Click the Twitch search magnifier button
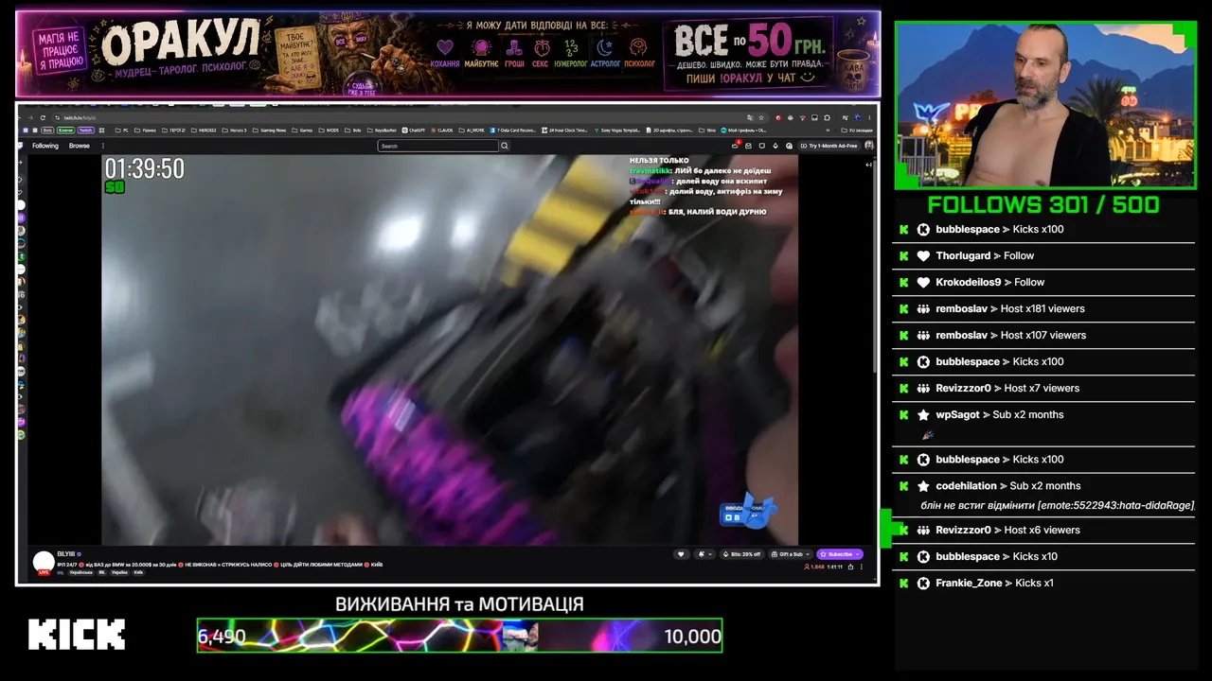Viewport: 1212px width, 681px height. tap(505, 146)
